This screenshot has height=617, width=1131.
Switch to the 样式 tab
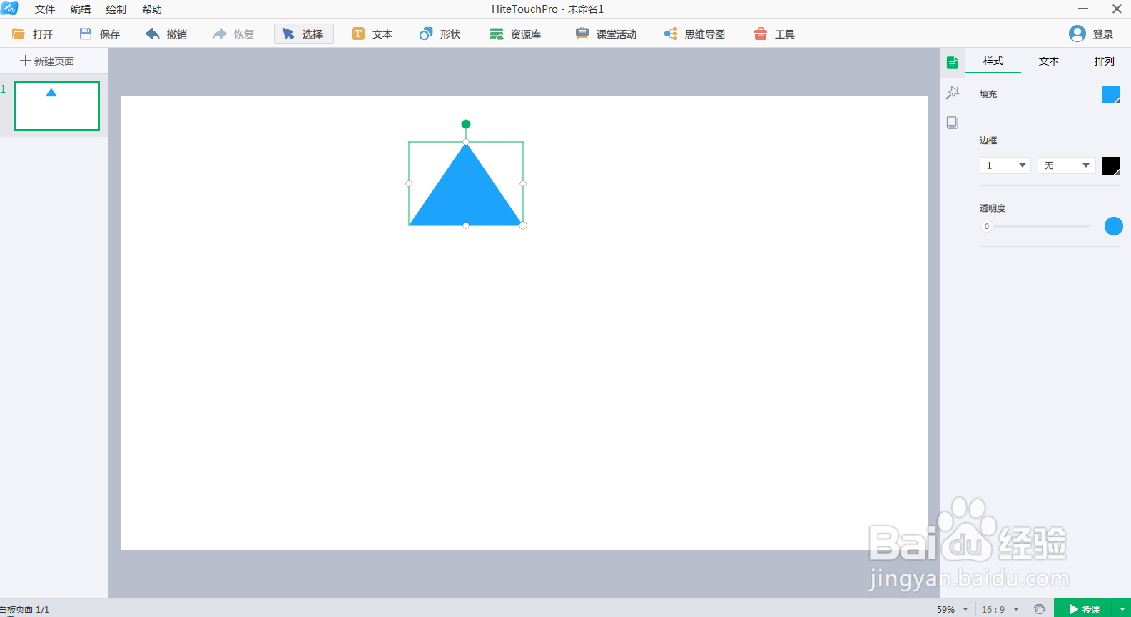coord(993,61)
